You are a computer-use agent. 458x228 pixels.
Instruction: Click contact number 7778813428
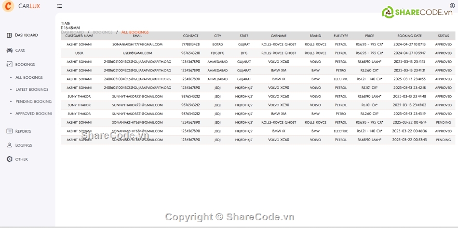pos(191,44)
